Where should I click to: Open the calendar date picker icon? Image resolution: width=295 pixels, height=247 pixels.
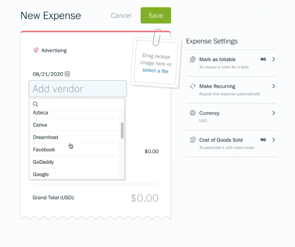point(67,74)
